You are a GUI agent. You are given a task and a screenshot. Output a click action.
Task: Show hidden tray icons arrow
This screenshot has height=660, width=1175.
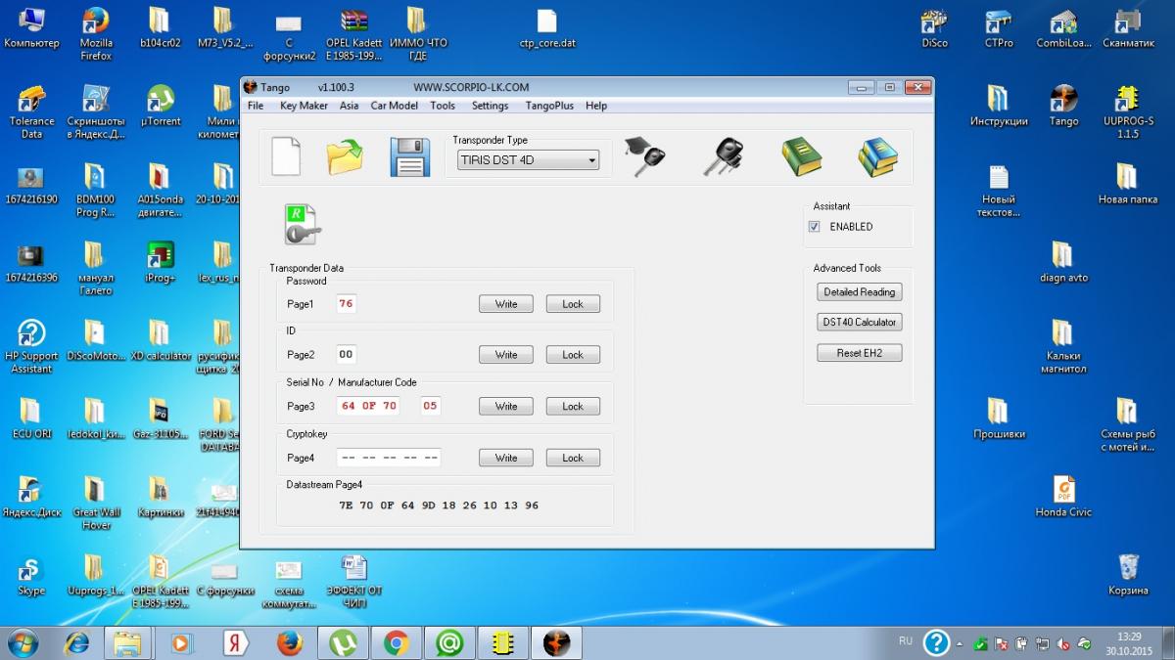pos(960,643)
